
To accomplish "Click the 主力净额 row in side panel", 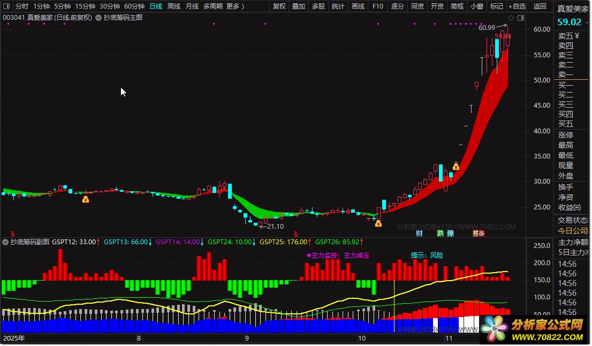I will click(x=573, y=243).
